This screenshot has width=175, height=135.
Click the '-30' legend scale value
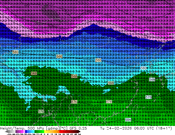[25, 134]
